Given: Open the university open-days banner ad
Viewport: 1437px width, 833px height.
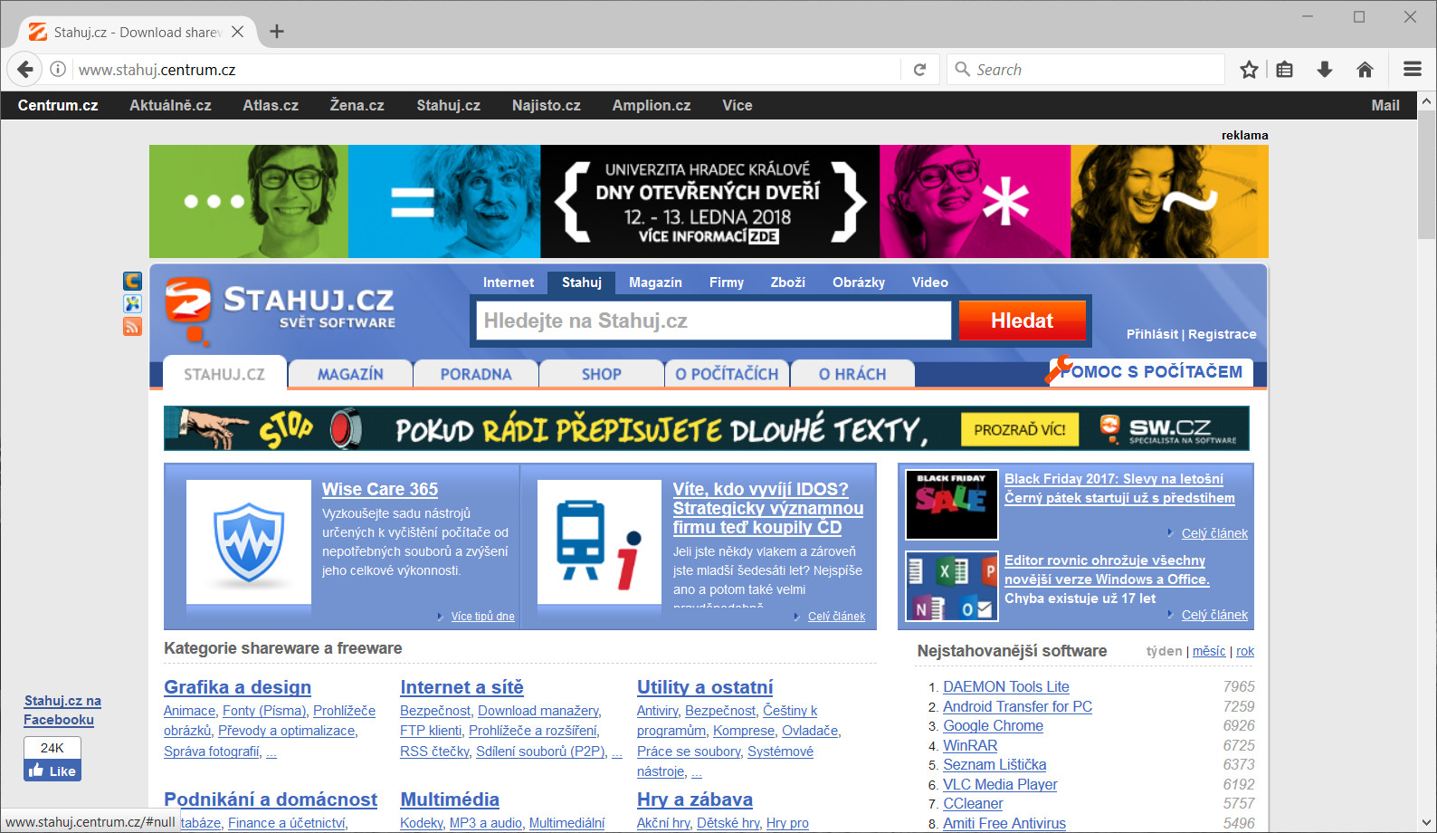Looking at the screenshot, I should click(x=709, y=201).
